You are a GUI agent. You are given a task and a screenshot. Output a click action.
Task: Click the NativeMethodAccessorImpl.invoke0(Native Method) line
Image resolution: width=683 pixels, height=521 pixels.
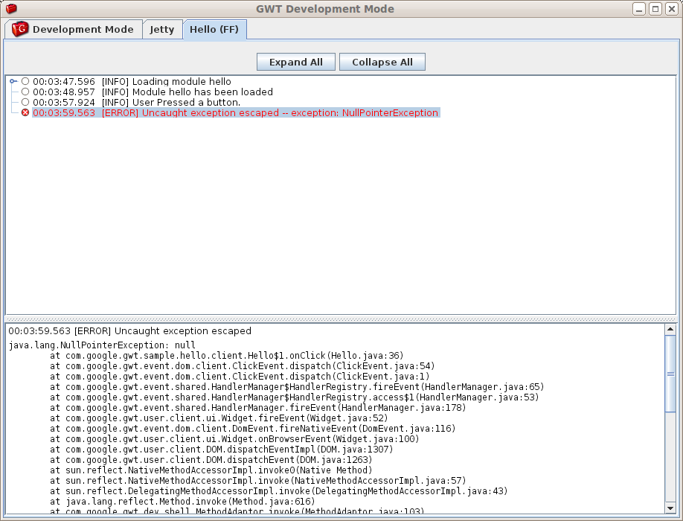point(211,470)
